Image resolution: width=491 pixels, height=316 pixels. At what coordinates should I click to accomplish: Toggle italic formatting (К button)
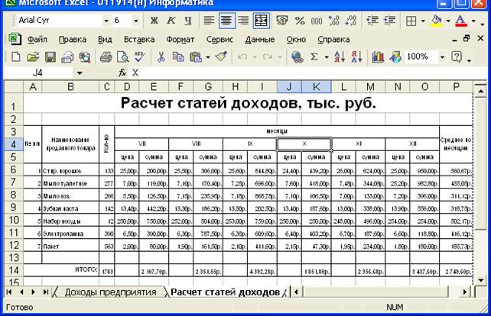pyautogui.click(x=171, y=21)
